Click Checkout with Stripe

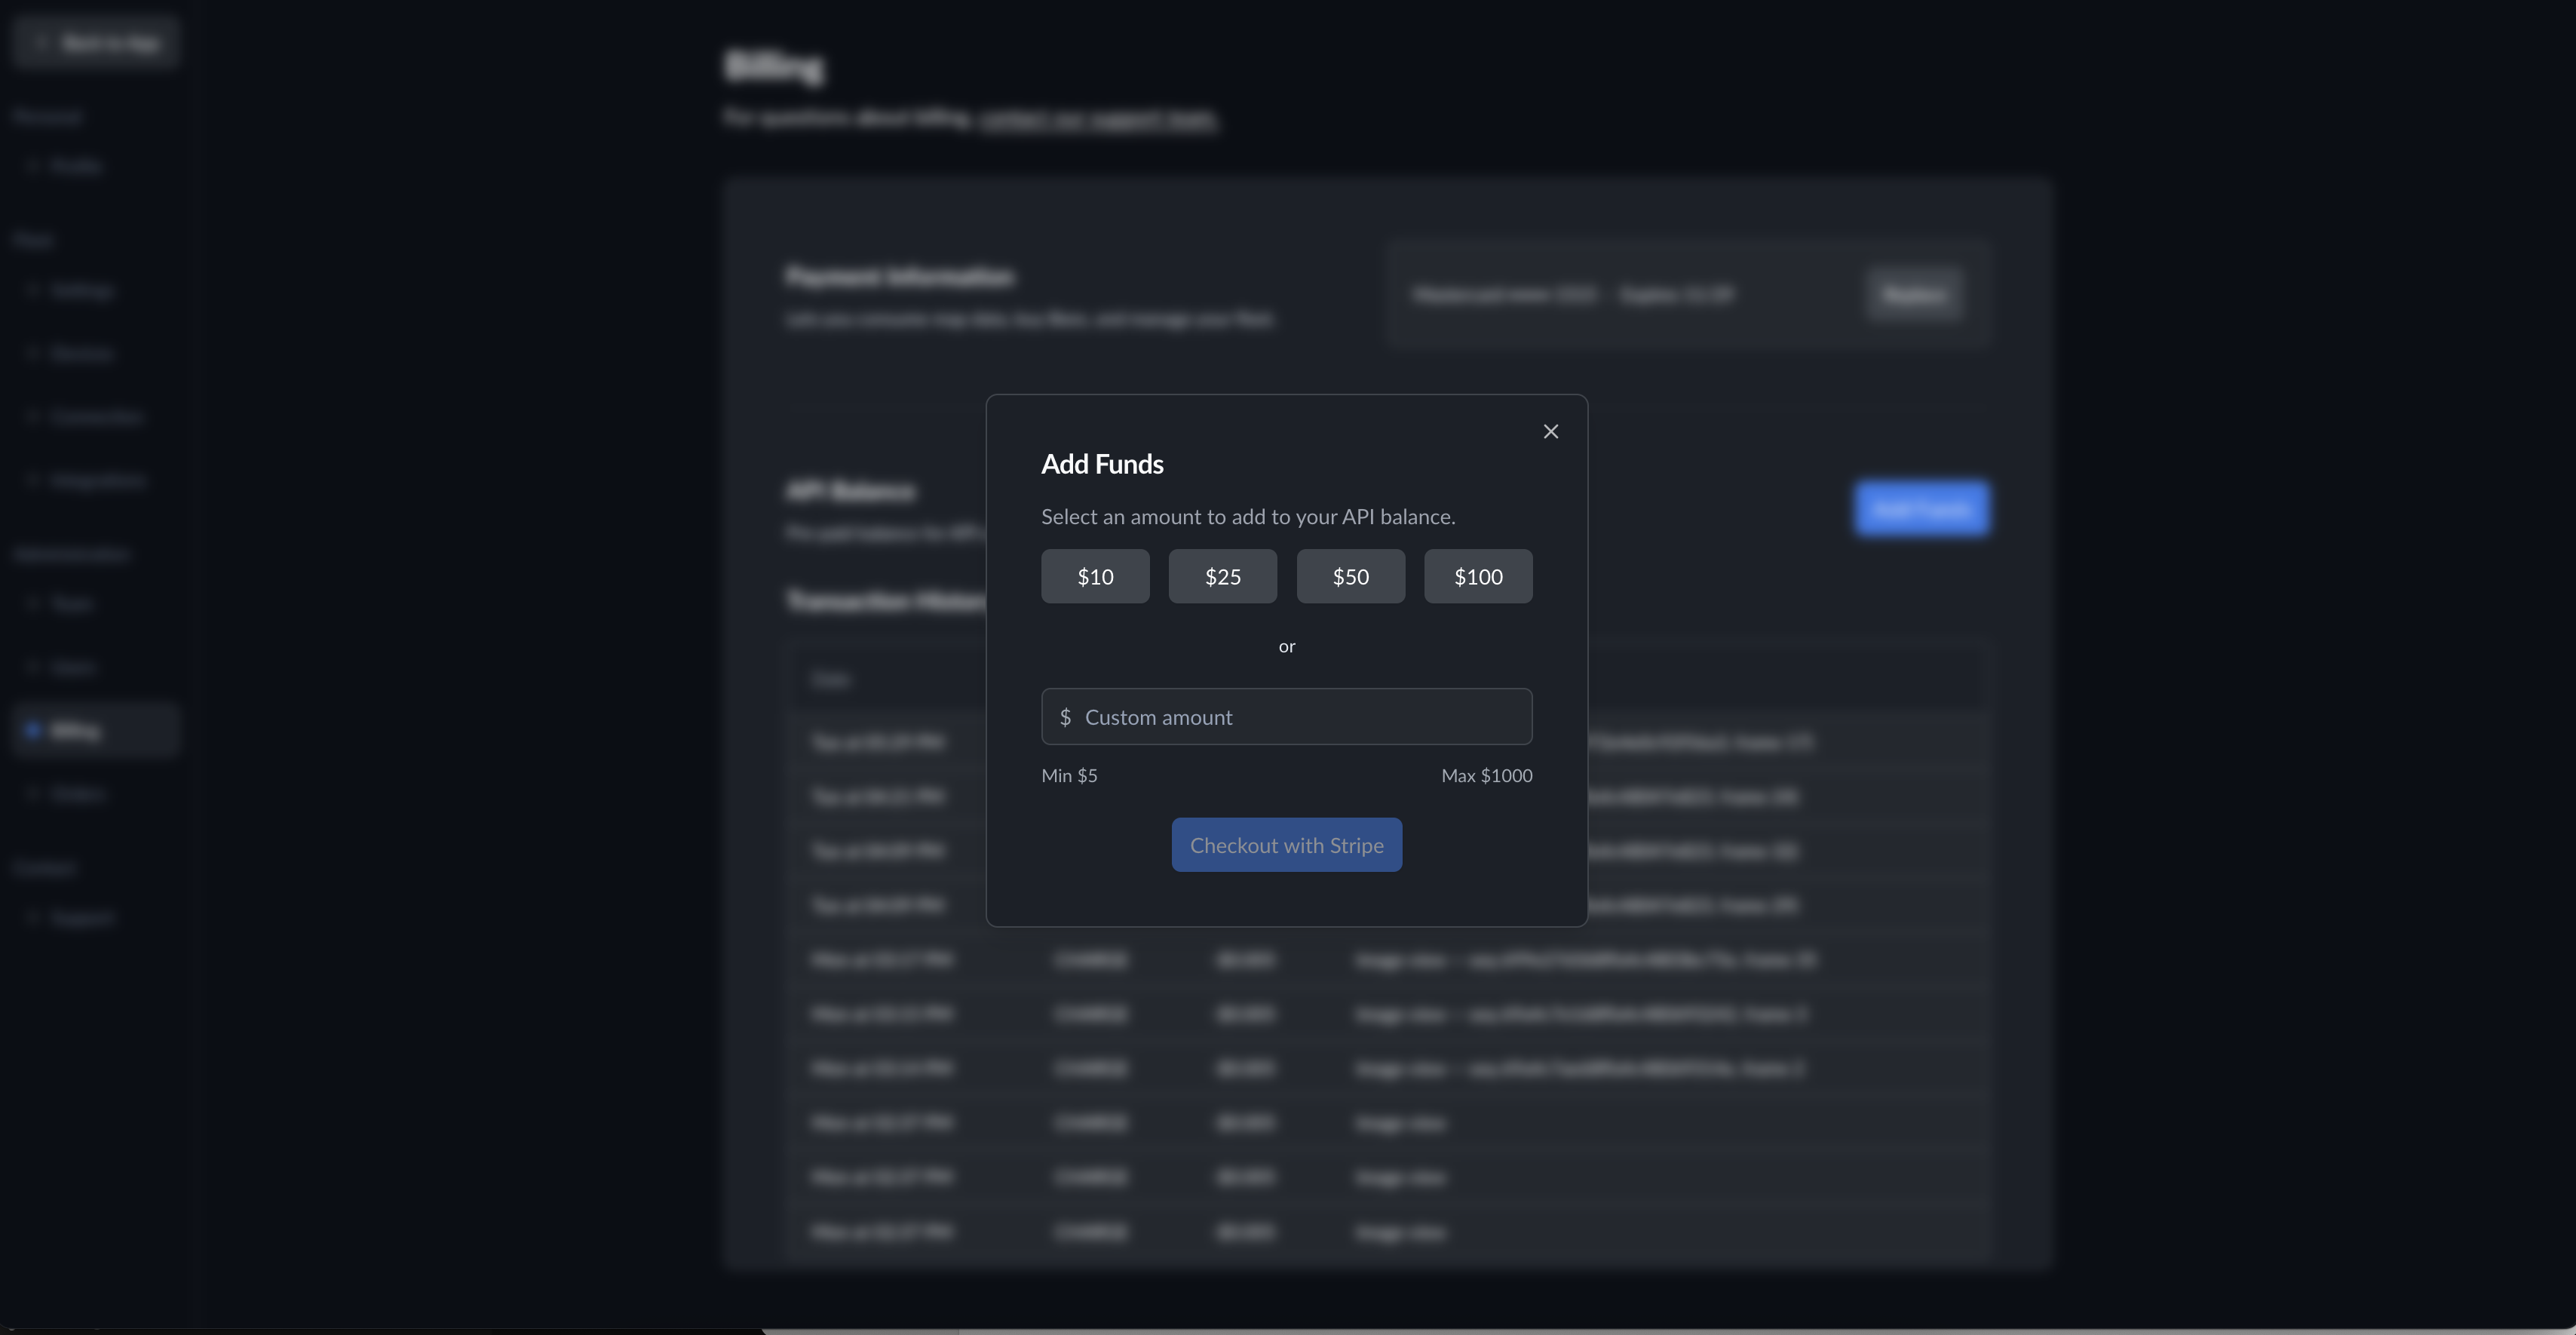pos(1287,845)
